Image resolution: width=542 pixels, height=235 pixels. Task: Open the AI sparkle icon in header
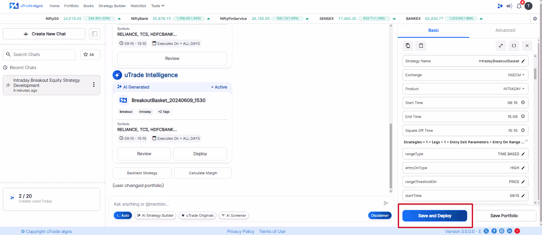500,6
